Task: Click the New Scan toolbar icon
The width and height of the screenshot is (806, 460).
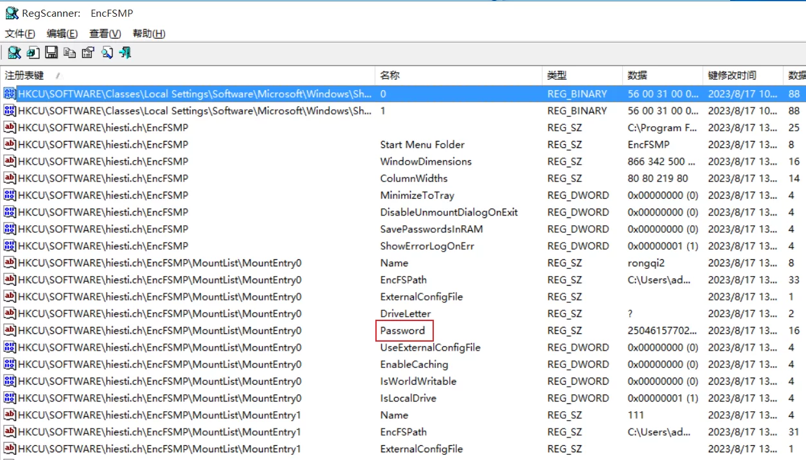Action: [x=13, y=53]
